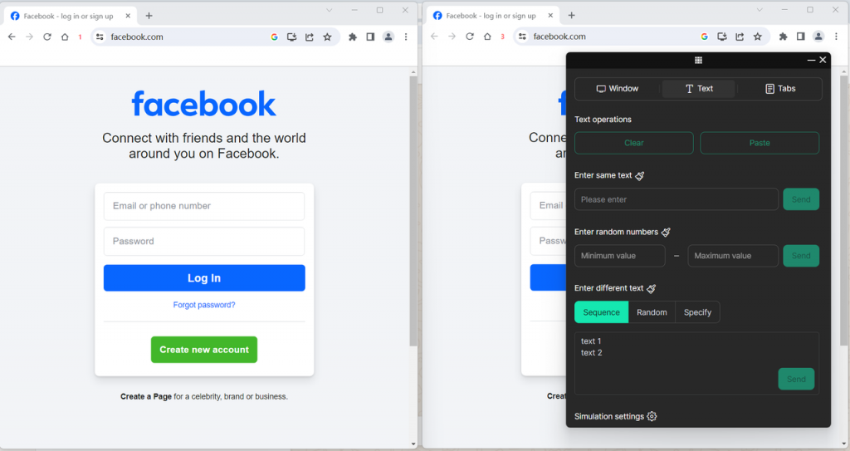Viewport: 850px width, 451px height.
Task: Bookmark the page with left window's star icon
Action: pyautogui.click(x=327, y=37)
